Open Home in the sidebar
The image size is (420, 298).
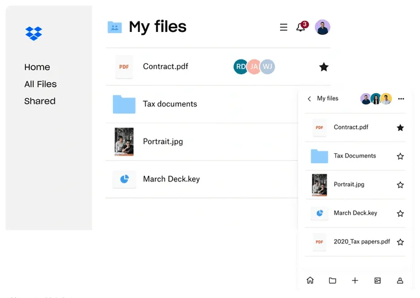coord(37,67)
